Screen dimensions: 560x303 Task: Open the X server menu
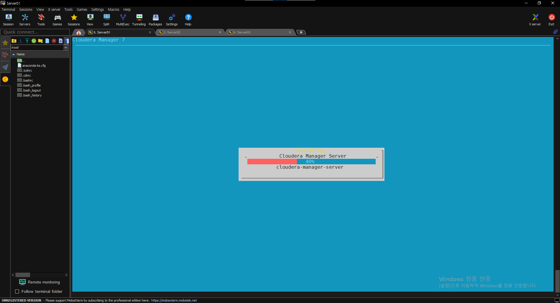(x=54, y=10)
